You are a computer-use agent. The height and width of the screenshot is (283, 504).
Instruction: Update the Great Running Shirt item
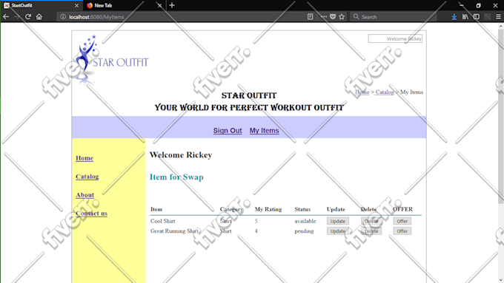(338, 231)
